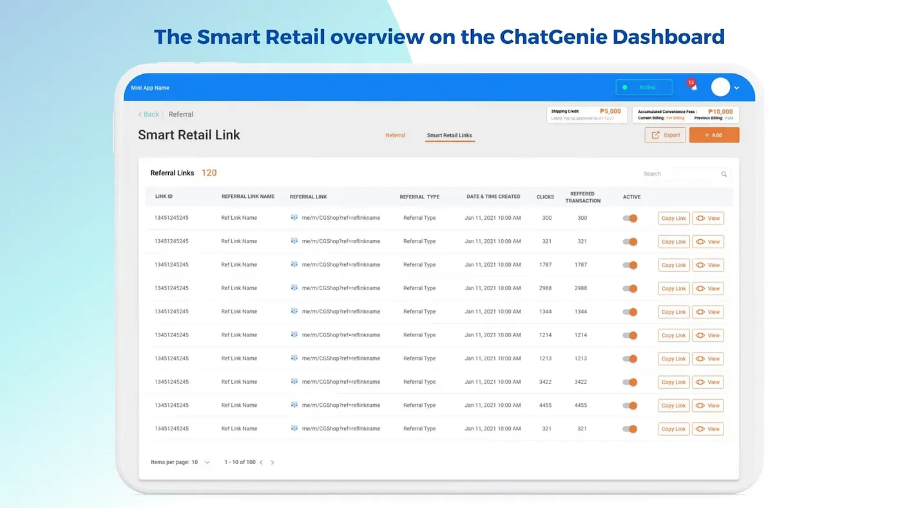The width and height of the screenshot is (902, 508).
Task: Open the items per page dropdown
Action: click(207, 462)
